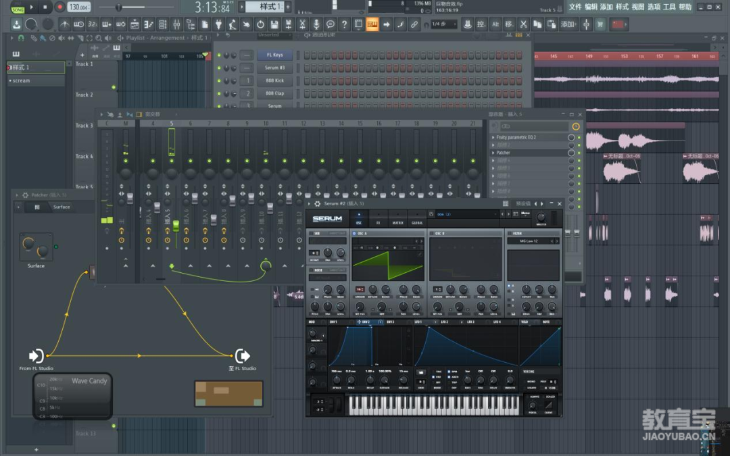Select the playlist pencil draw tool
The height and width of the screenshot is (456, 730).
(x=34, y=38)
